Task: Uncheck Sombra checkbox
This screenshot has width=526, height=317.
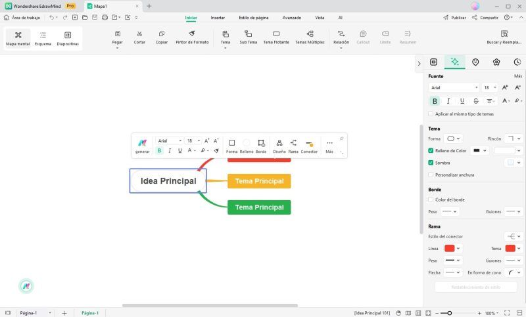Action: (431, 163)
